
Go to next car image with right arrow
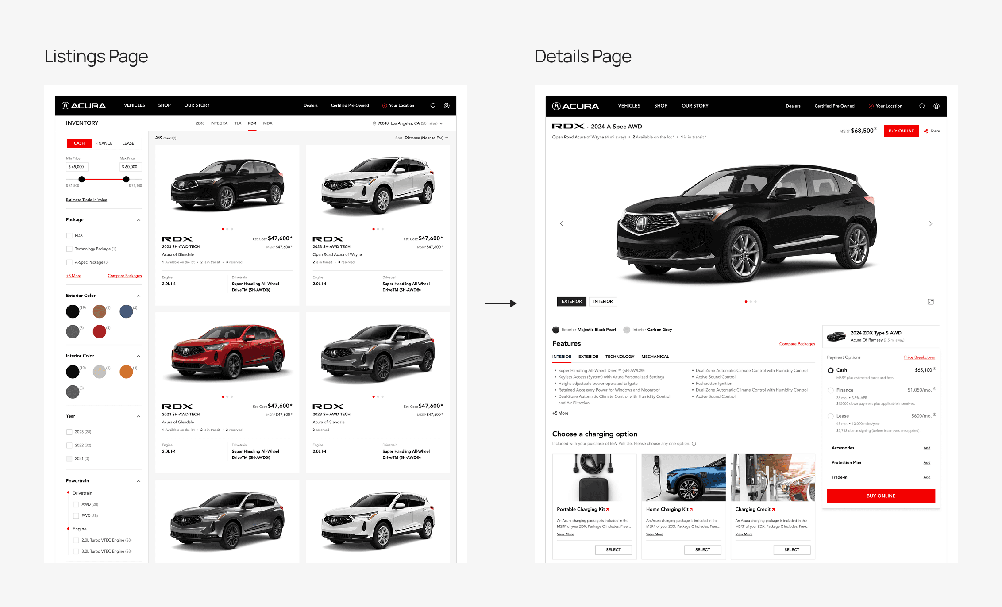click(x=930, y=224)
